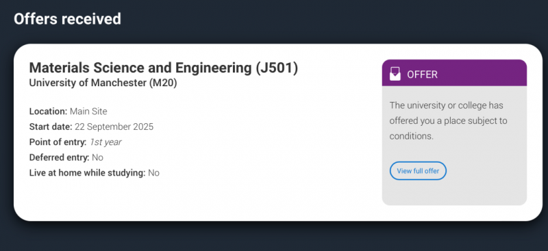Image resolution: width=548 pixels, height=251 pixels.
Task: Select the Location: Main Site line
Action: [x=68, y=111]
